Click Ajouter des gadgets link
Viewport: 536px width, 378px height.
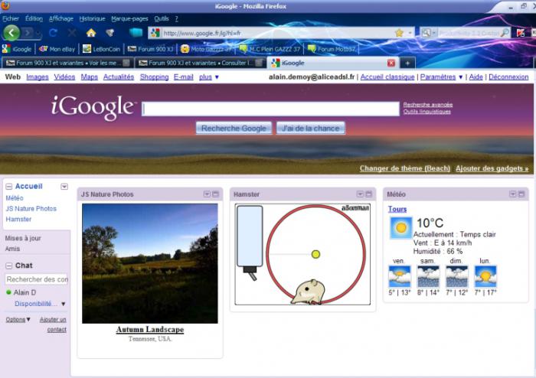pyautogui.click(x=492, y=168)
